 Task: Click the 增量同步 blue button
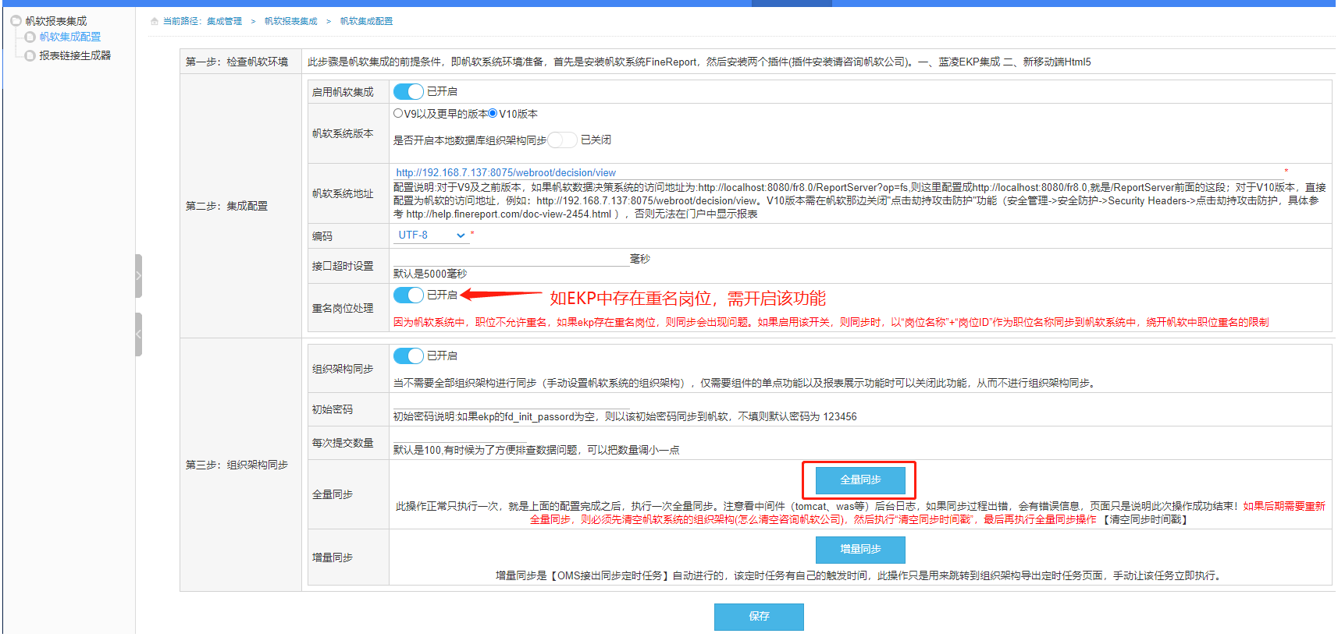[x=860, y=550]
